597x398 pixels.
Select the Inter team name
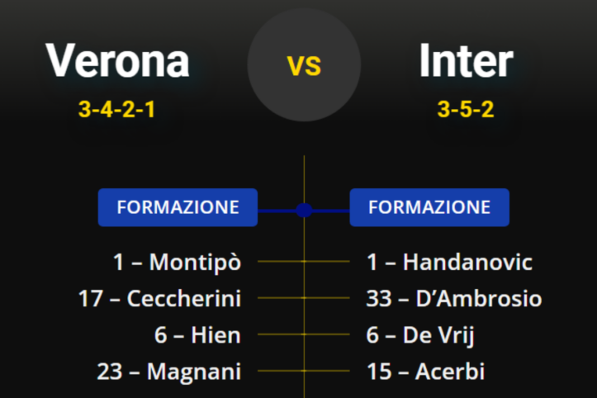466,60
